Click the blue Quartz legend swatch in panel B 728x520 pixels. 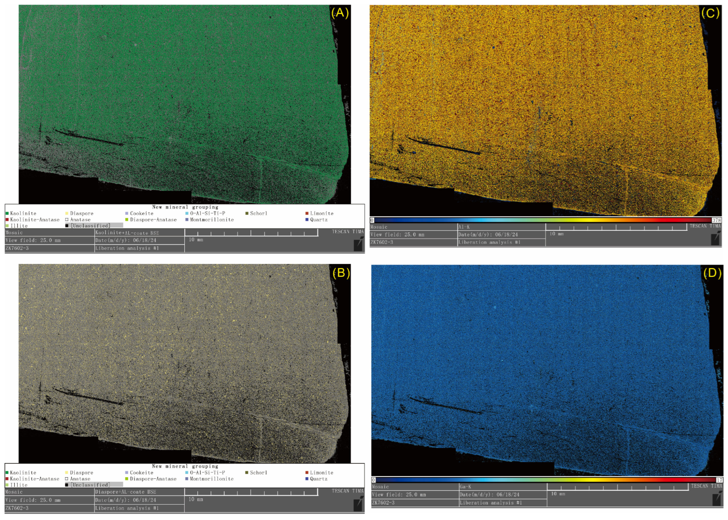(x=307, y=479)
